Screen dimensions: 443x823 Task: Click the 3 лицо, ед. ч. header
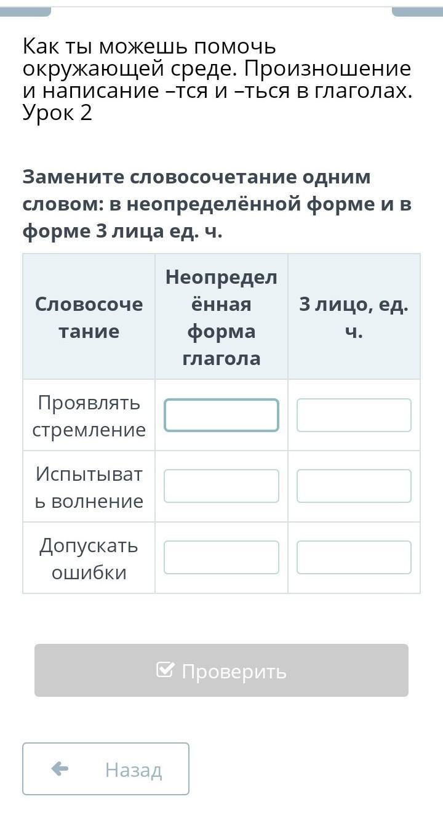pos(354,317)
